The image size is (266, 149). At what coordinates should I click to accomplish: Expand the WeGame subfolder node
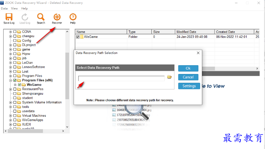coord(15,85)
